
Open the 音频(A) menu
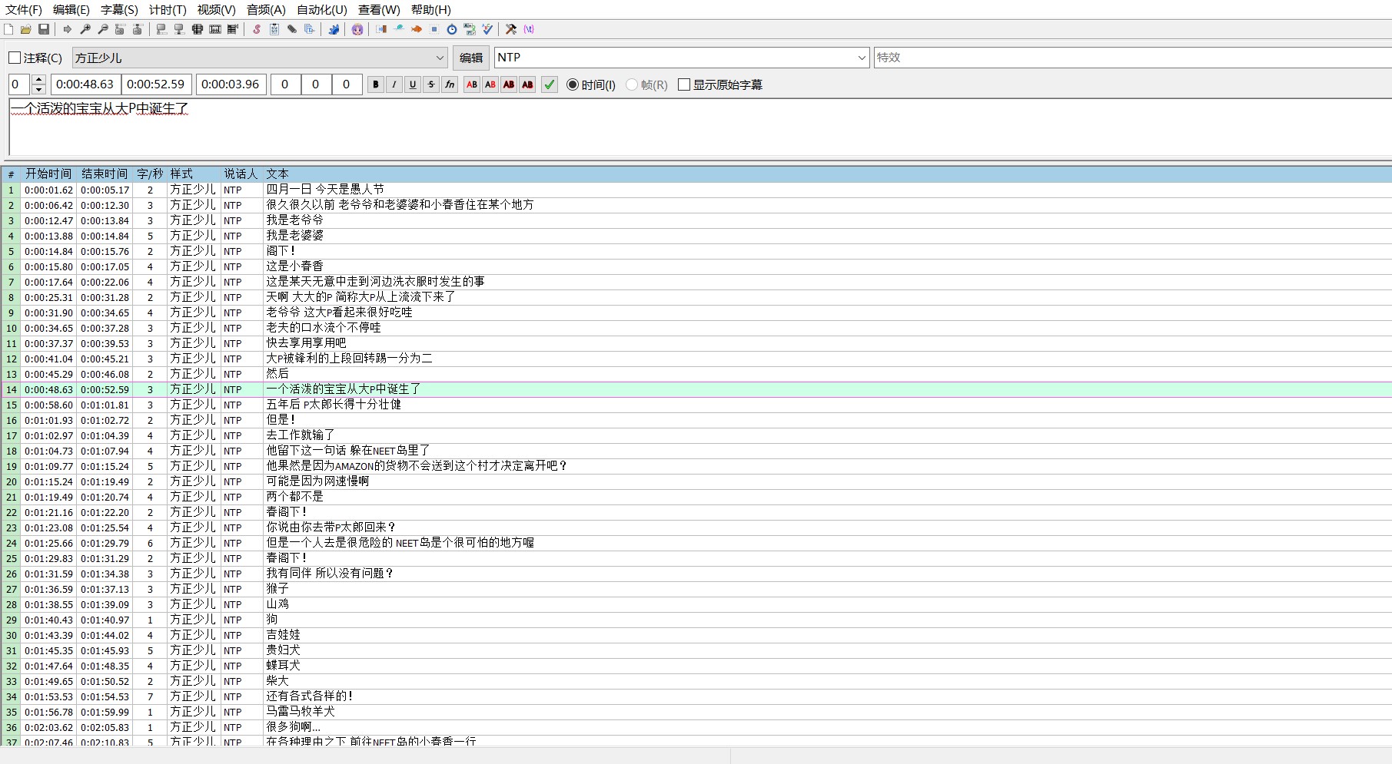click(x=266, y=10)
